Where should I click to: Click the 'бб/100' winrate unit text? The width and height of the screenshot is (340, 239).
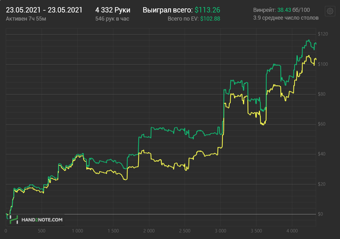tap(301, 10)
